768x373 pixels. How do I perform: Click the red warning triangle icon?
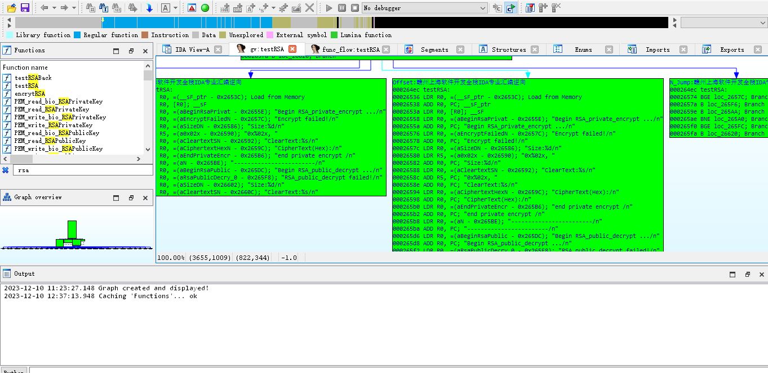192,8
